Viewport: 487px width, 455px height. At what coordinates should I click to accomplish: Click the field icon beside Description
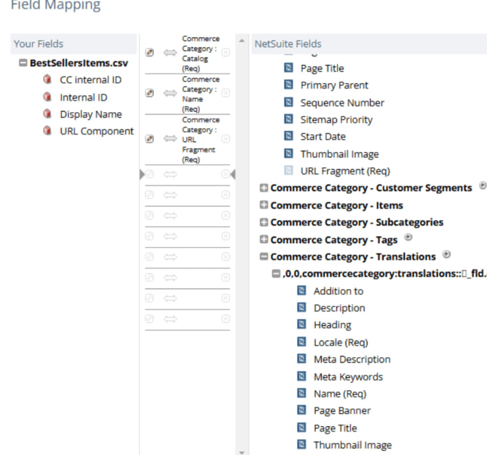tap(302, 307)
